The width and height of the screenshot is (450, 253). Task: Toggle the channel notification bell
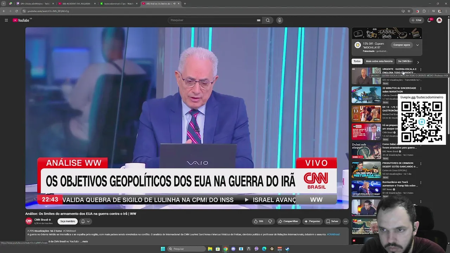[x=83, y=221]
